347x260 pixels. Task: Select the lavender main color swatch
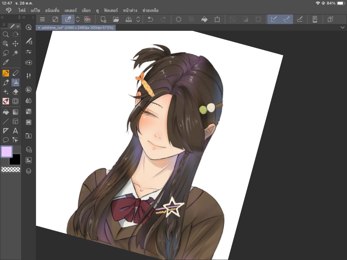pyautogui.click(x=7, y=152)
